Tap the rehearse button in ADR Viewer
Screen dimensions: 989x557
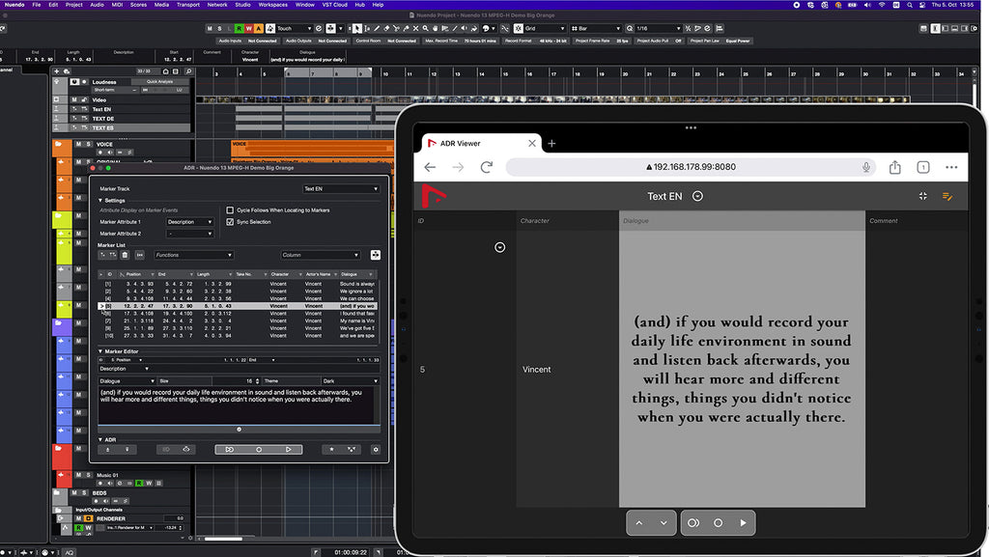coord(693,523)
